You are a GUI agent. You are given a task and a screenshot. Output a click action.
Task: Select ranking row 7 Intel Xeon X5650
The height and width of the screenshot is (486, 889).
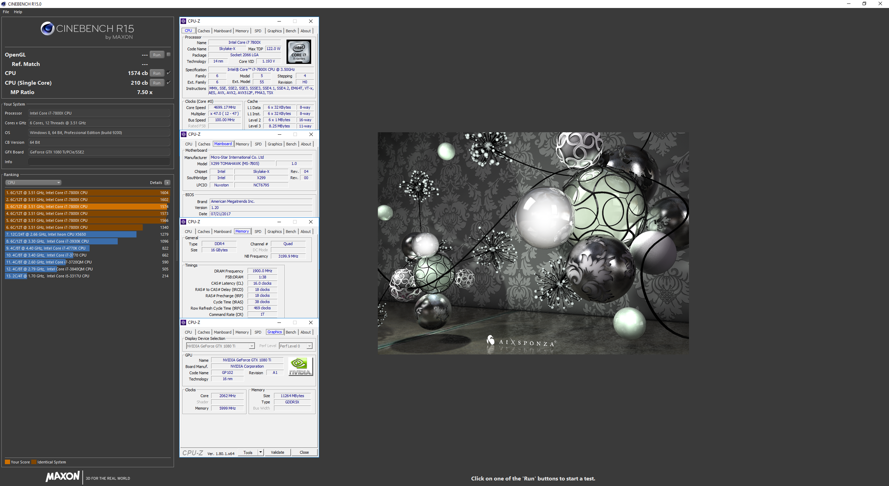87,234
